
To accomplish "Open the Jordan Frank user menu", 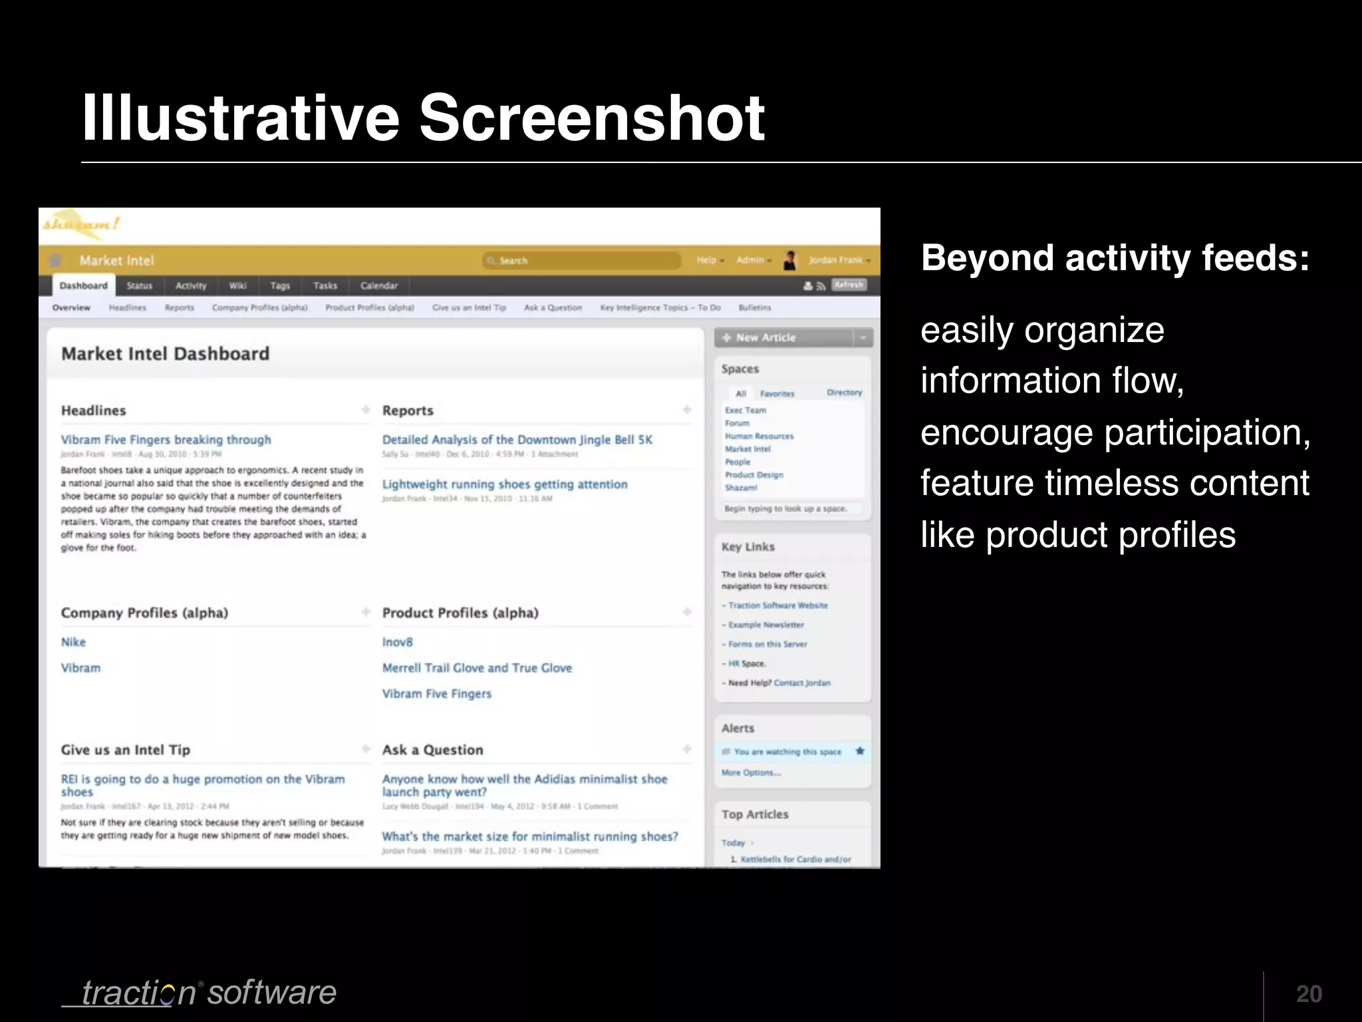I will click(839, 260).
